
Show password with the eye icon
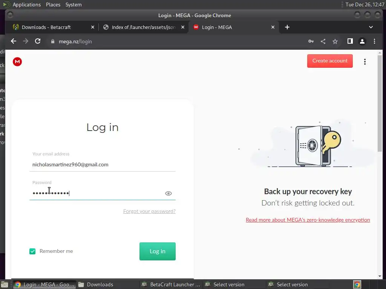(x=168, y=193)
